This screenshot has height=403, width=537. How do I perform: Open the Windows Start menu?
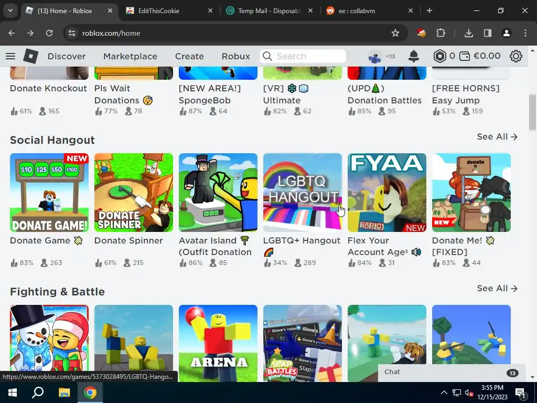pos(13,393)
